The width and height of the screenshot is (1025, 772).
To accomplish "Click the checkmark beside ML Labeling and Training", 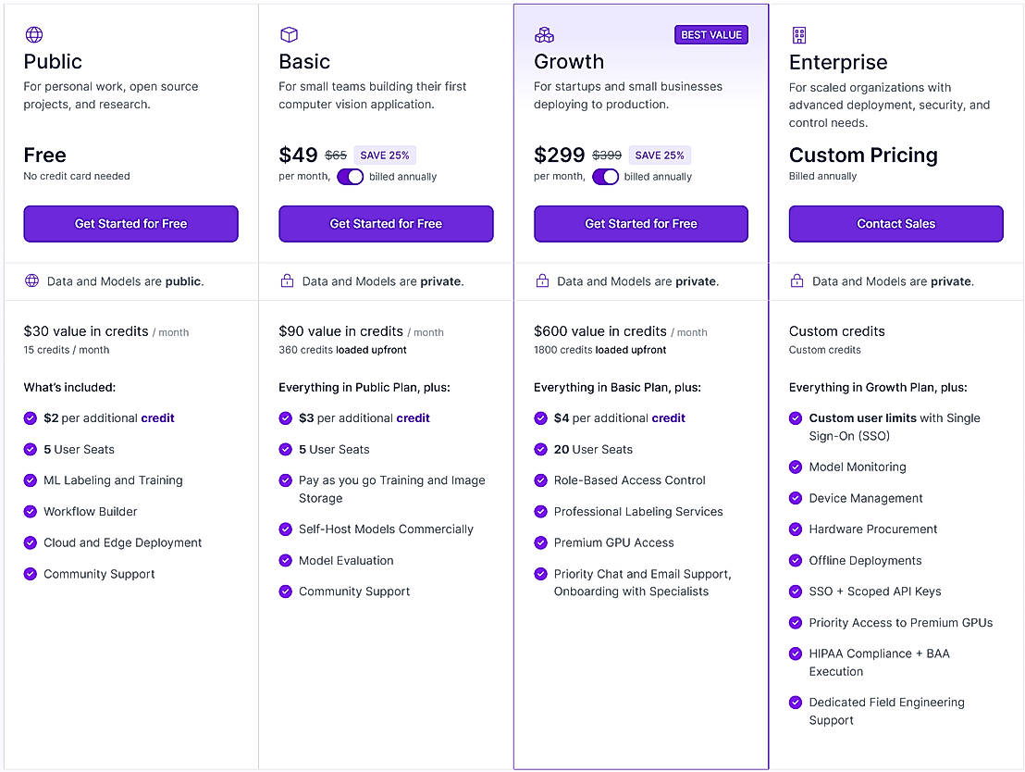I will tap(31, 480).
